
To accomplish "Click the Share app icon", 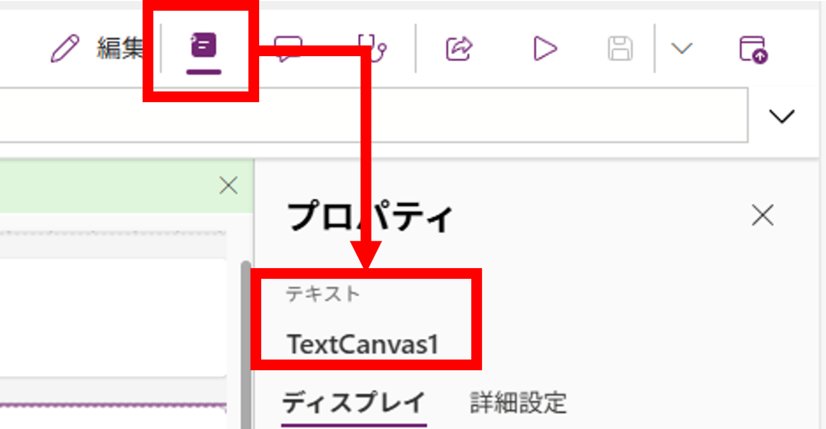I will click(x=459, y=48).
